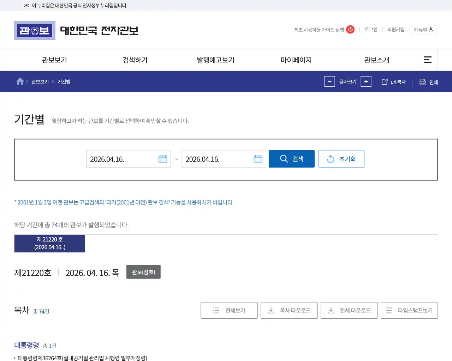
Task: Click the 관보(정호) button
Action: (x=143, y=272)
